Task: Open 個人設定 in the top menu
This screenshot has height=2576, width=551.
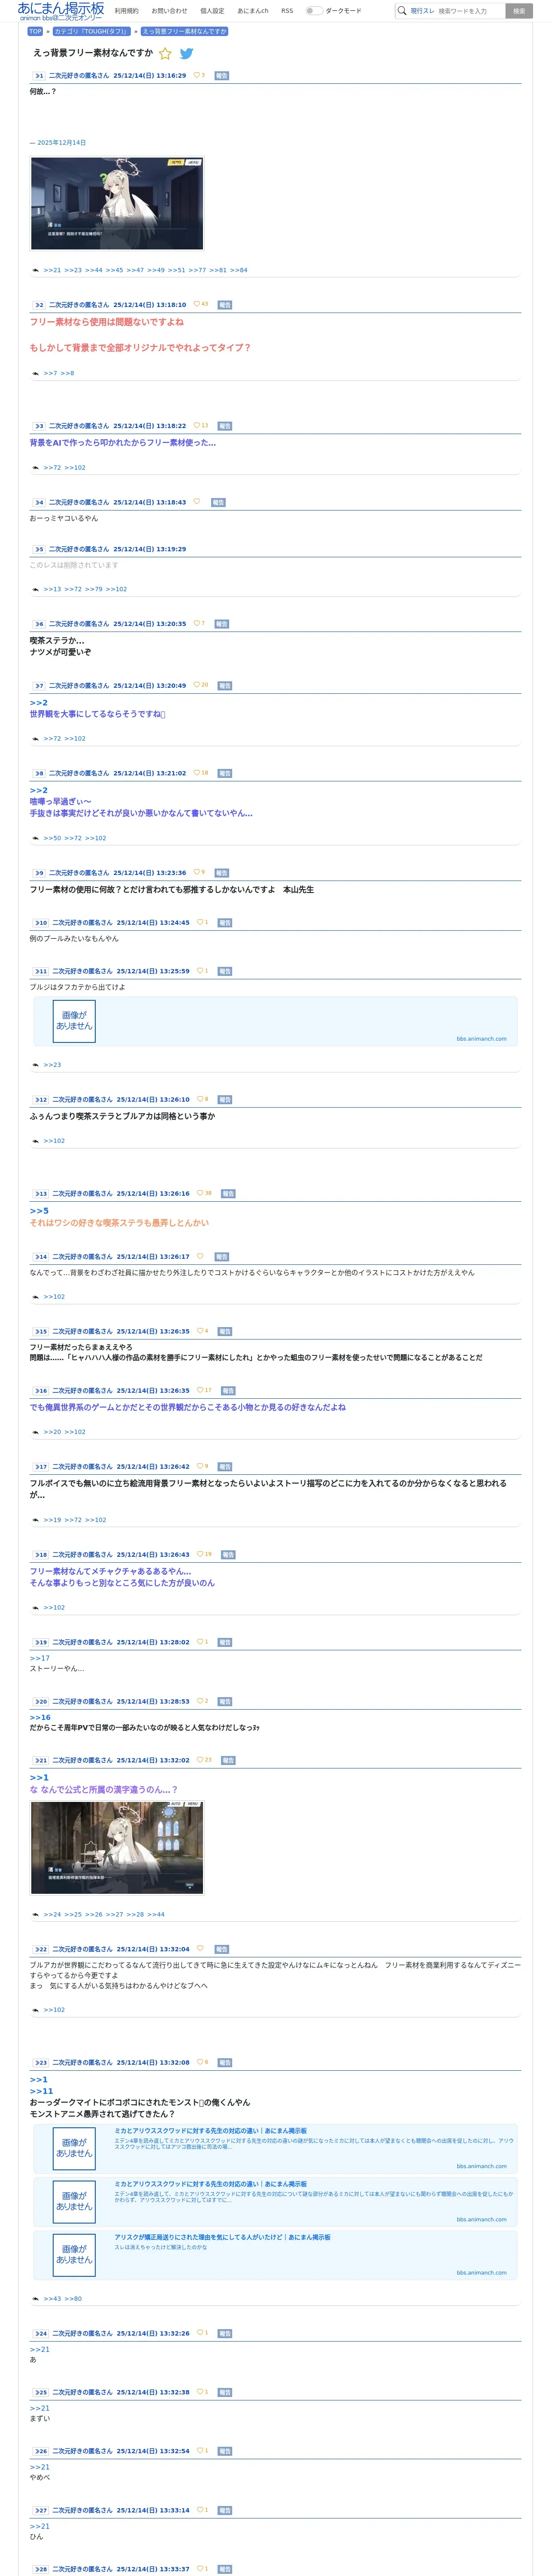Action: coord(212,11)
